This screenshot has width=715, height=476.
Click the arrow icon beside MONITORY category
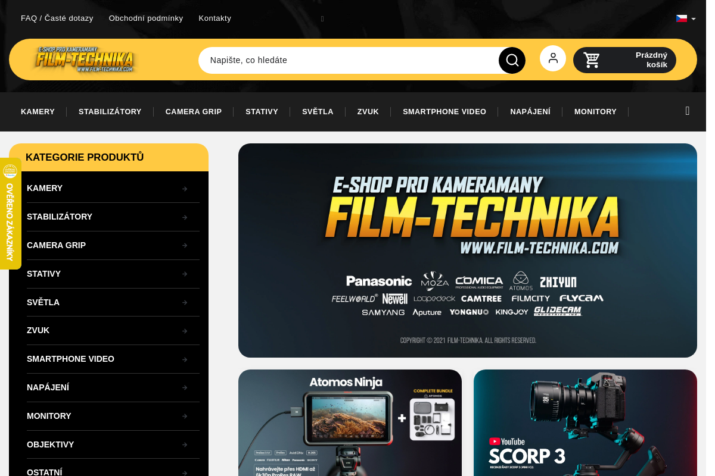[x=185, y=416]
